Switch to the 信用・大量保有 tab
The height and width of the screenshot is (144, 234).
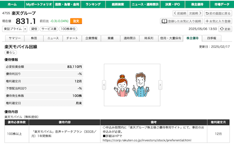(171, 38)
